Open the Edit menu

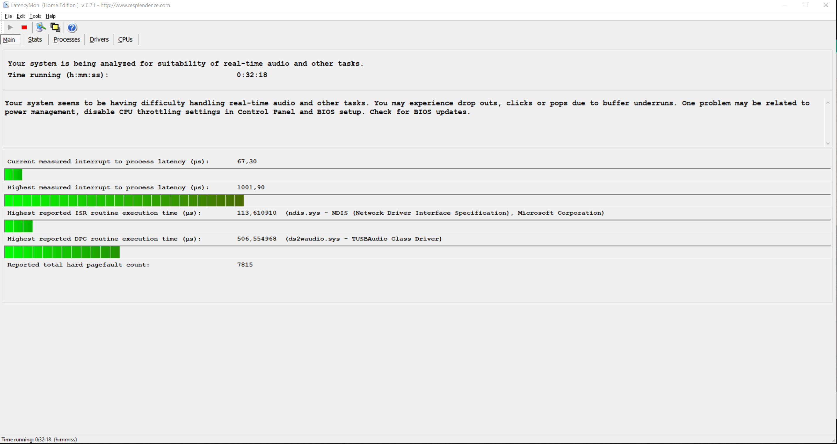pyautogui.click(x=21, y=16)
